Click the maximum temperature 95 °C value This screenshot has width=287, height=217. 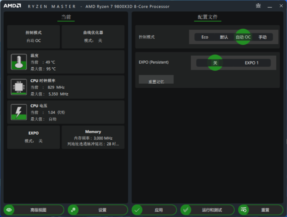(51, 69)
